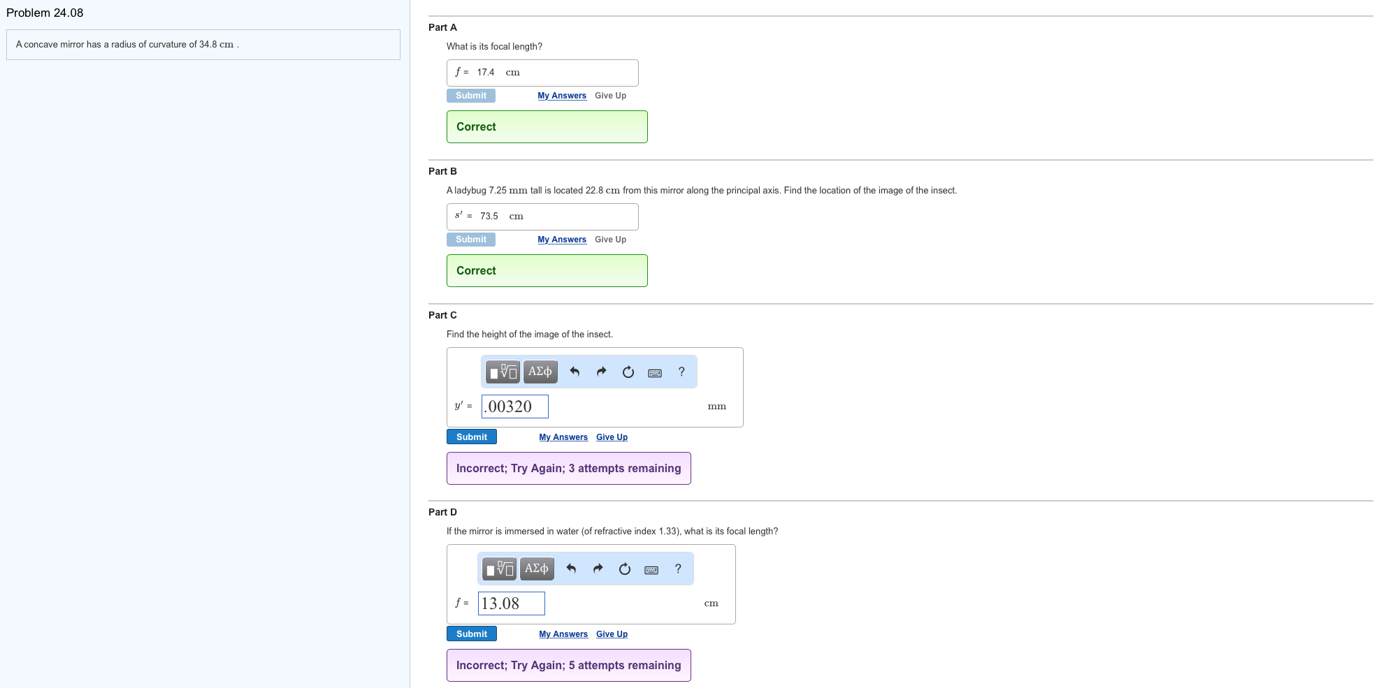Click the y' answer field containing .00320
1379x688 pixels.
(x=515, y=407)
